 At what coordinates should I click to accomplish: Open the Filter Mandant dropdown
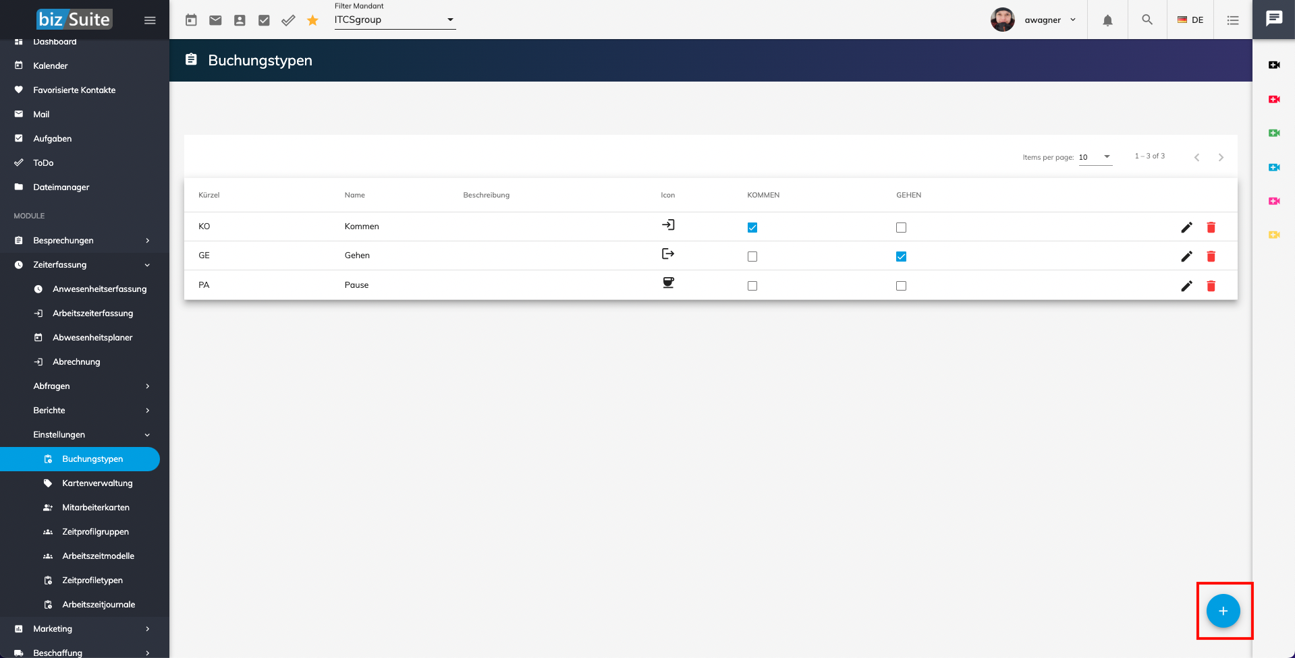[x=395, y=20]
